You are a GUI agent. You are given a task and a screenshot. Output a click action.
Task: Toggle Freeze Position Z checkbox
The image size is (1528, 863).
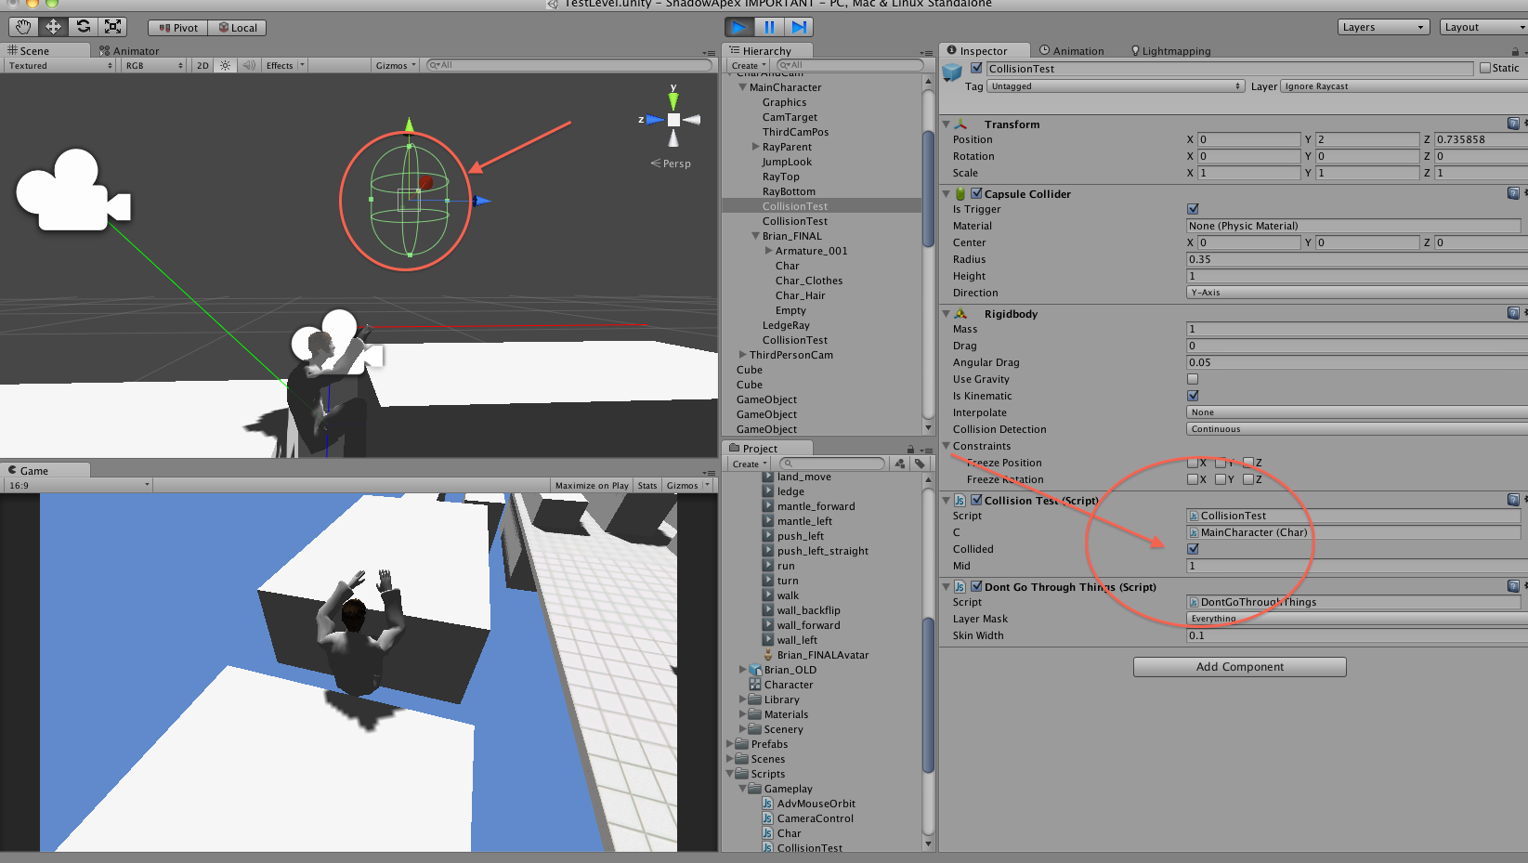(x=1248, y=463)
